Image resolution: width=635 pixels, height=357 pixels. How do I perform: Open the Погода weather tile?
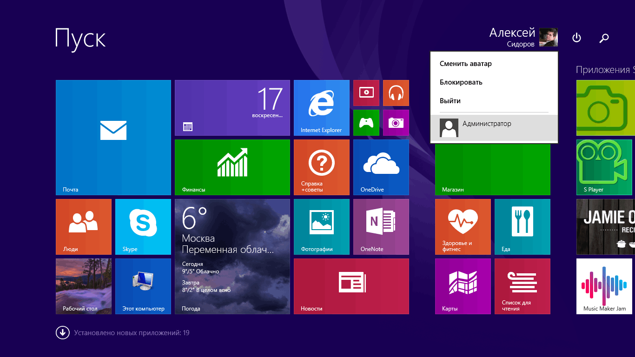click(x=232, y=257)
